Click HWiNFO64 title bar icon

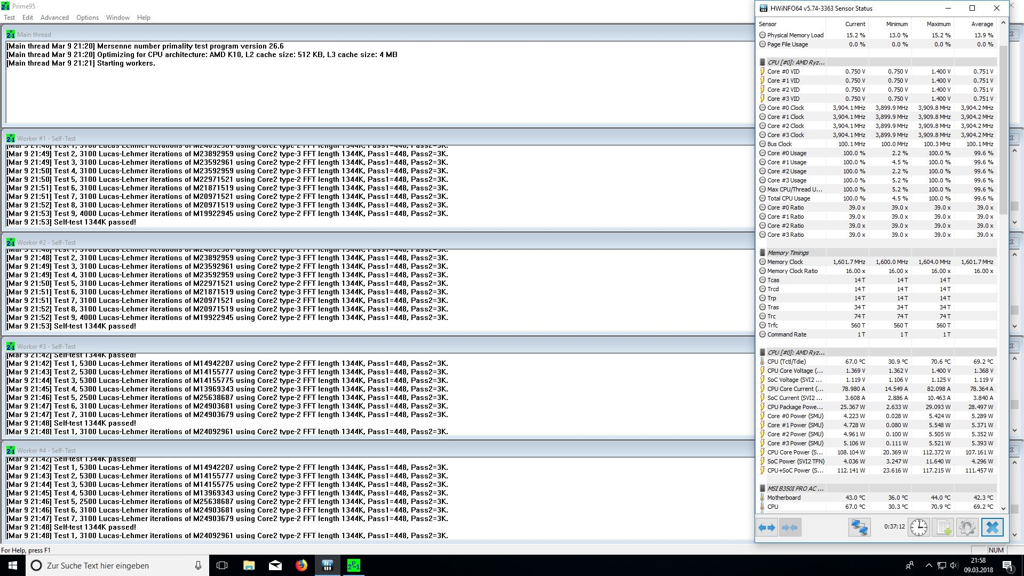point(763,8)
